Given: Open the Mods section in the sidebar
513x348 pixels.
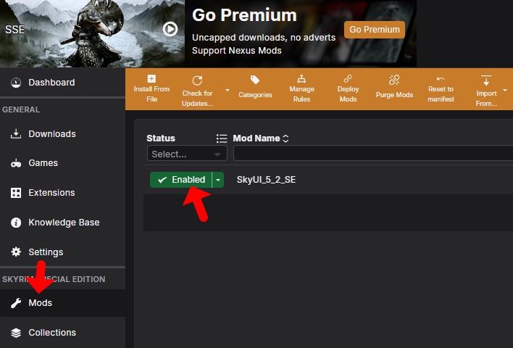Looking at the screenshot, I should pos(40,302).
